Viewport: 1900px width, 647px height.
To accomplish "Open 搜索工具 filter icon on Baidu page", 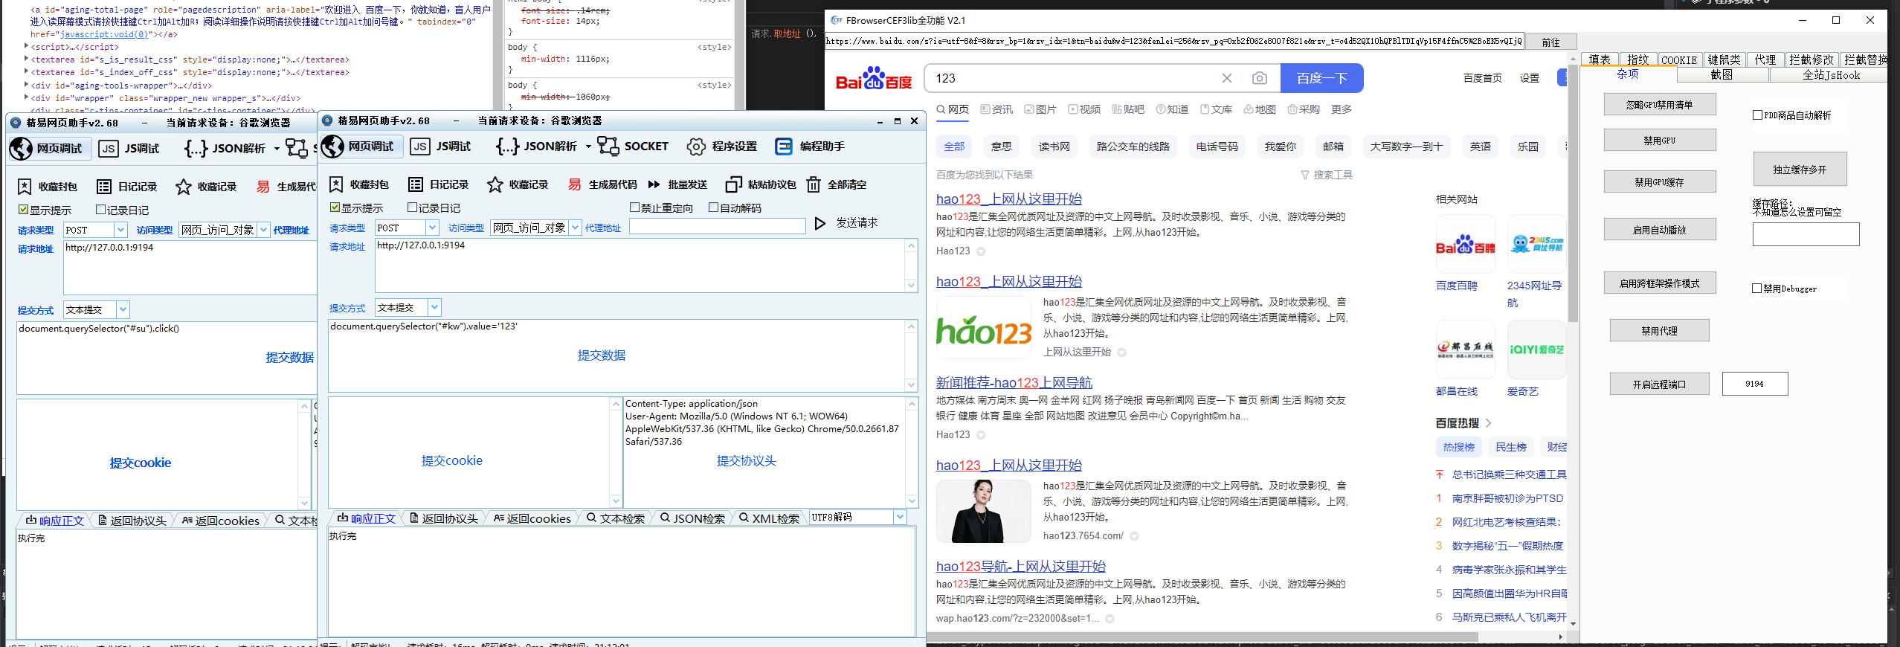I will pyautogui.click(x=1304, y=175).
